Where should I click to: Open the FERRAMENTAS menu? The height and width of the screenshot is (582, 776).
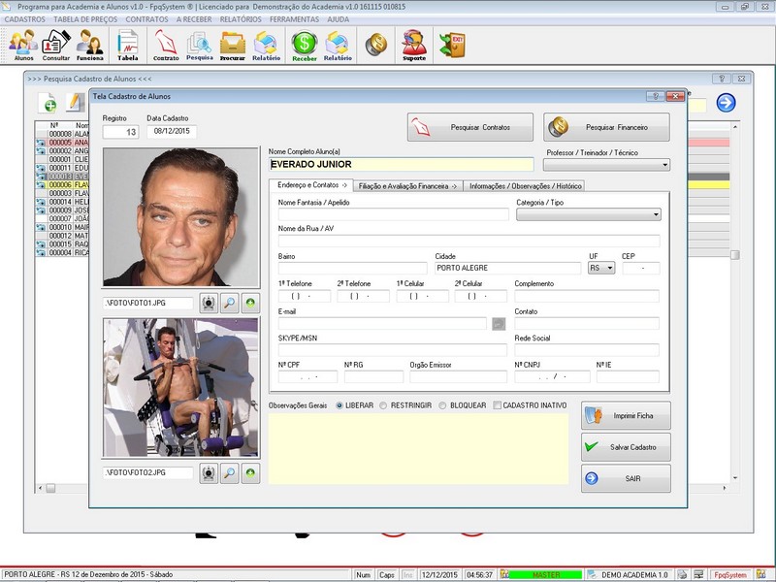coord(295,19)
